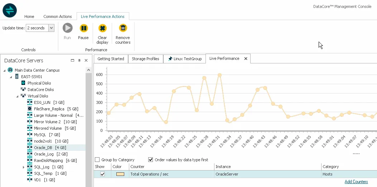Open the Linux TestGroup tab
This screenshot has width=377, height=187.
coord(184,59)
